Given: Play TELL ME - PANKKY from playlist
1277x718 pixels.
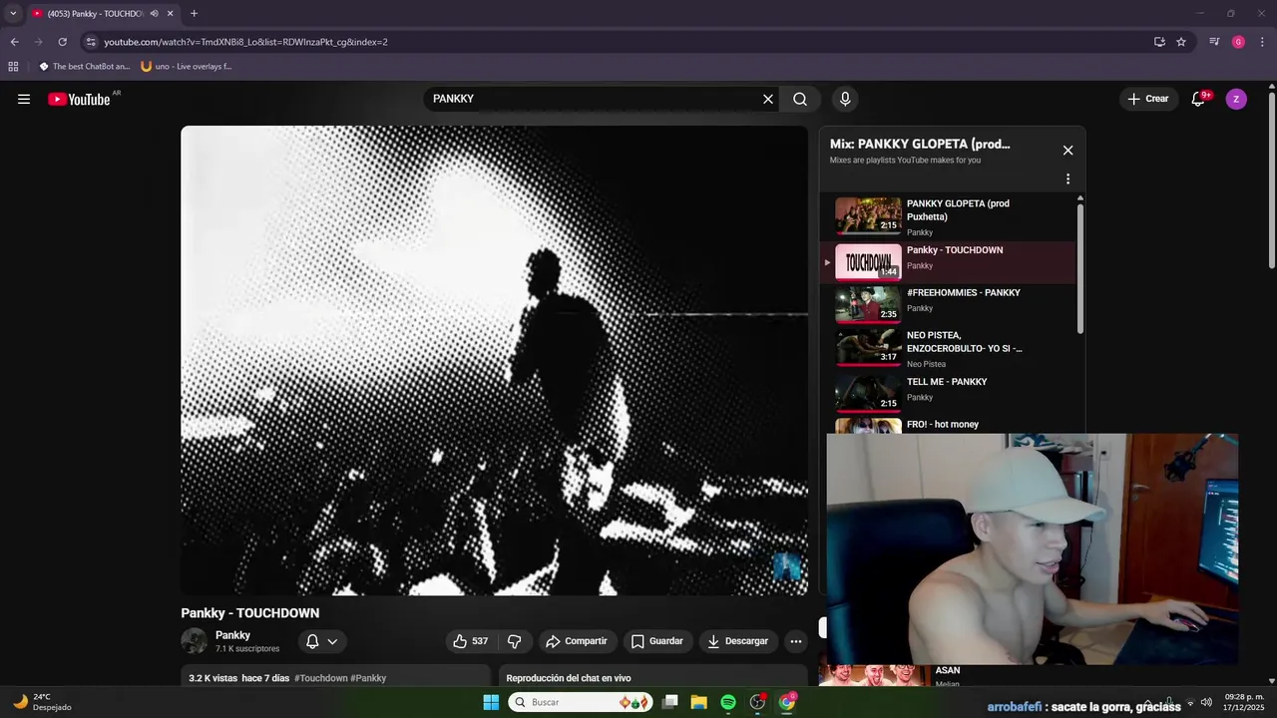Looking at the screenshot, I should coord(948,392).
